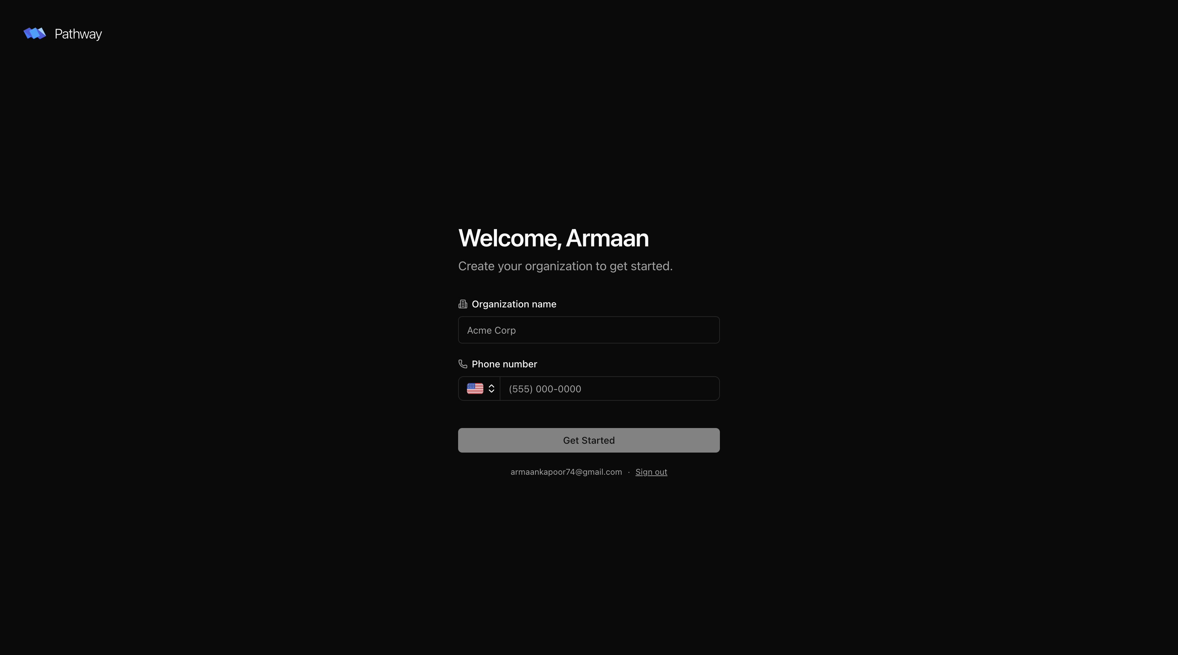This screenshot has height=655, width=1178.
Task: Click the (555) 000-0000 placeholder text
Action: 545,389
